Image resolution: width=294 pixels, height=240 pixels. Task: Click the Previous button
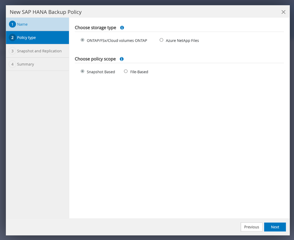(251, 227)
